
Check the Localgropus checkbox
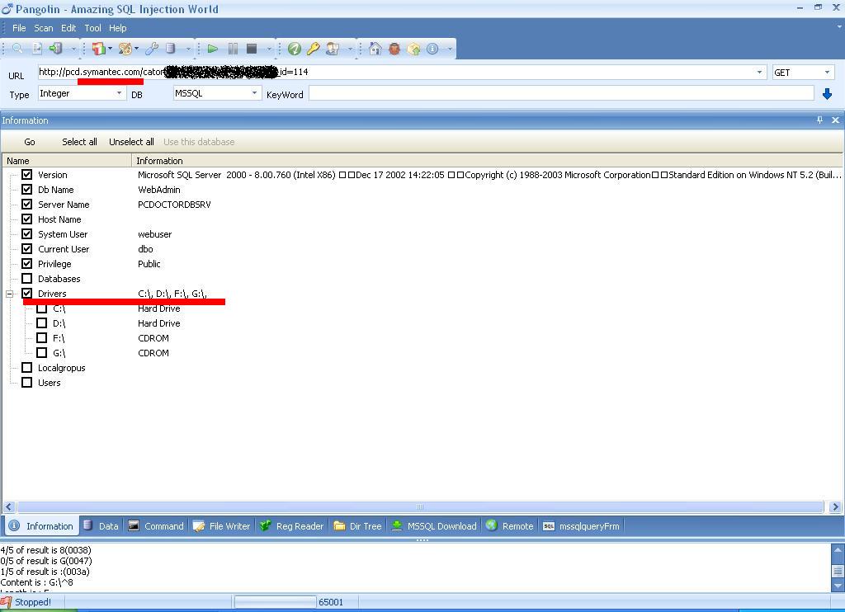tap(26, 367)
